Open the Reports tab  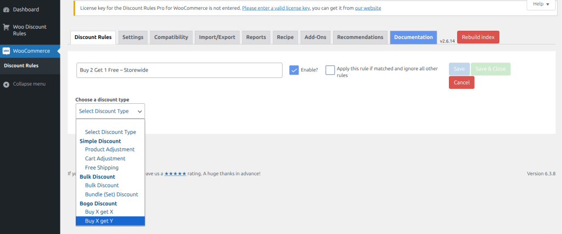(256, 37)
